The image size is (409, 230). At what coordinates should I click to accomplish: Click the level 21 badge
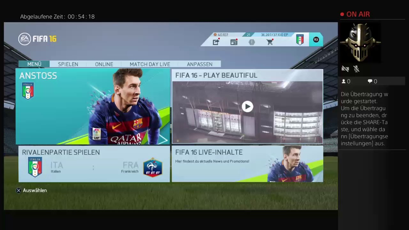[x=248, y=34]
